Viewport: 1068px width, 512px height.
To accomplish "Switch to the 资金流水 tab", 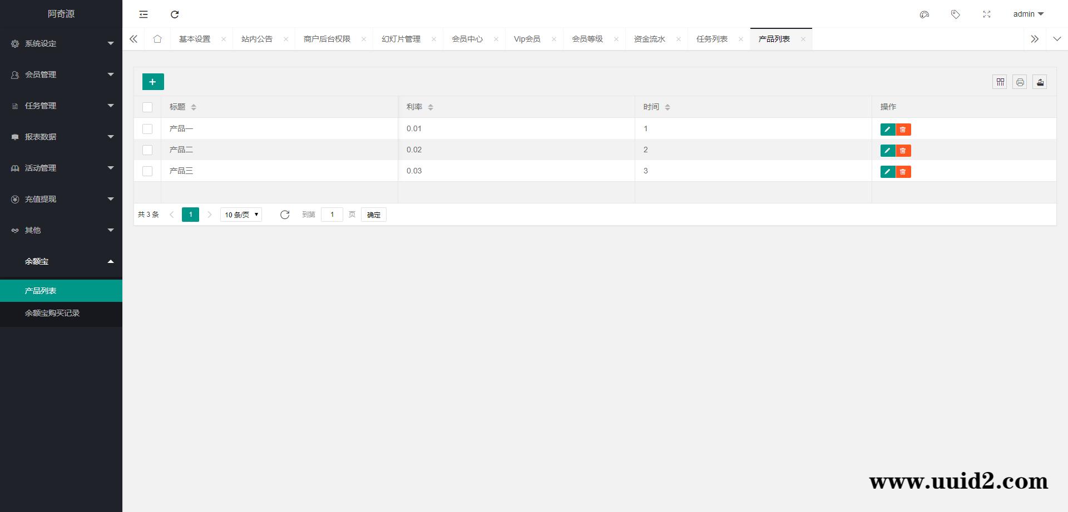I will [x=649, y=39].
